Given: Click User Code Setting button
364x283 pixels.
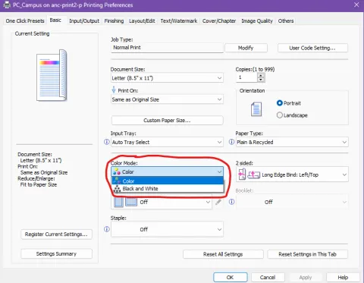Looking at the screenshot, I should click(312, 48).
